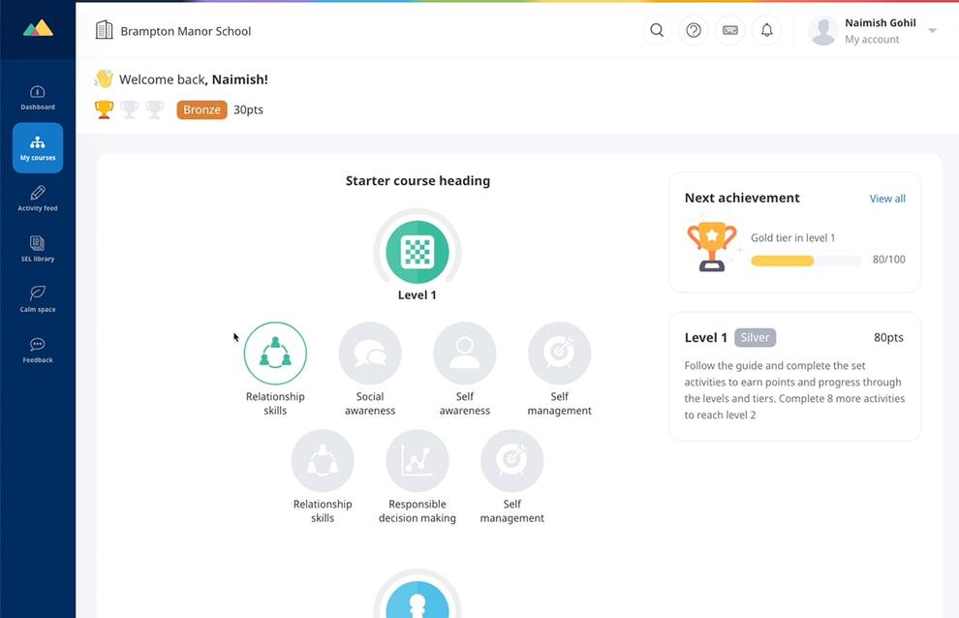
Task: Click the waving hand emoji
Action: point(104,78)
